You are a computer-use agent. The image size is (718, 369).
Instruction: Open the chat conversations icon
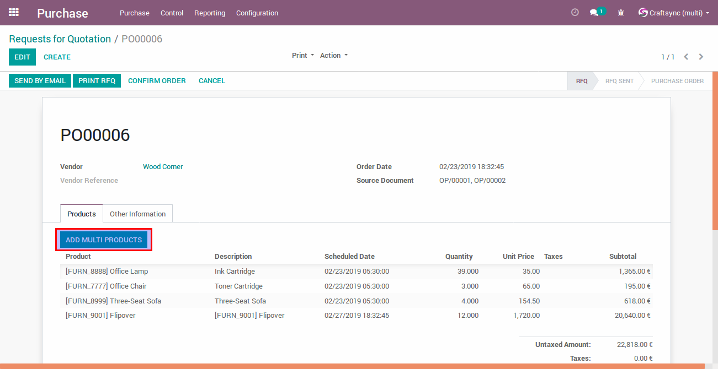tap(594, 13)
